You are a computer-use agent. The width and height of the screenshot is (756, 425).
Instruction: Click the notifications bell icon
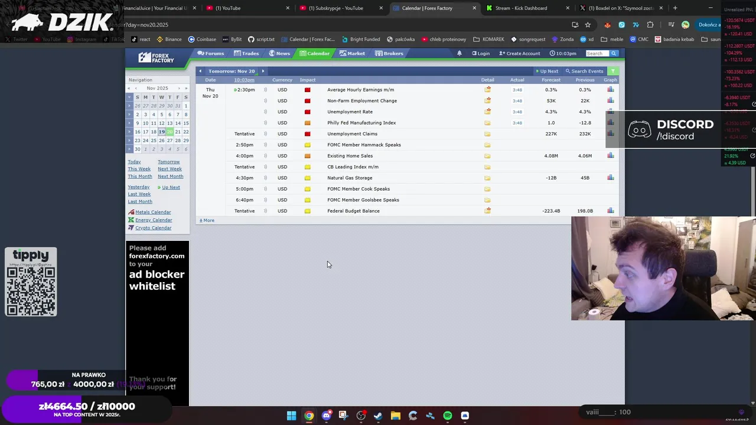459,54
